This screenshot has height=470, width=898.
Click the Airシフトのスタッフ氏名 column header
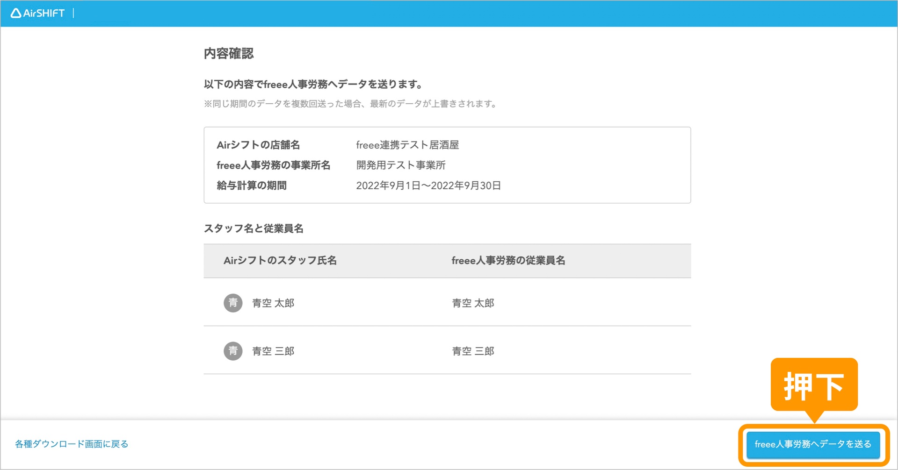click(280, 261)
